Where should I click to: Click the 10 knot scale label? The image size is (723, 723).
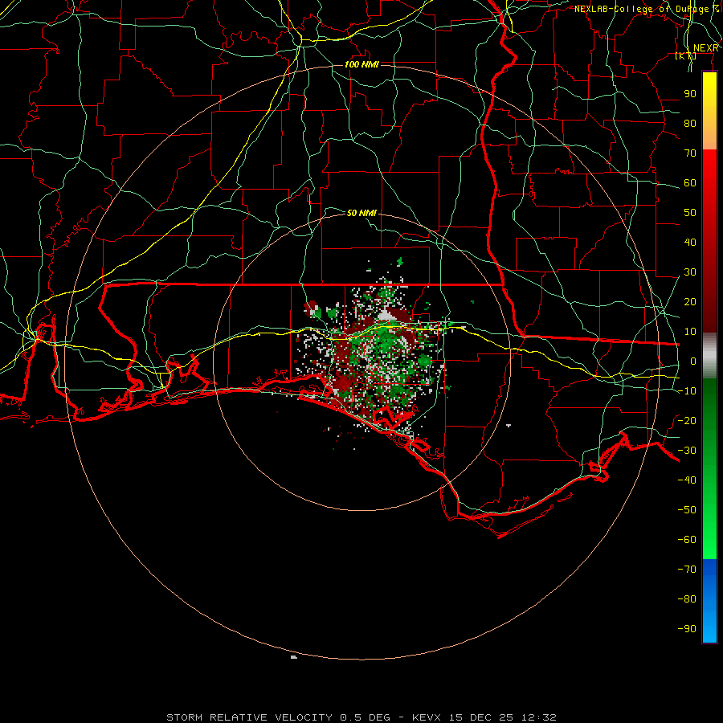[690, 332]
